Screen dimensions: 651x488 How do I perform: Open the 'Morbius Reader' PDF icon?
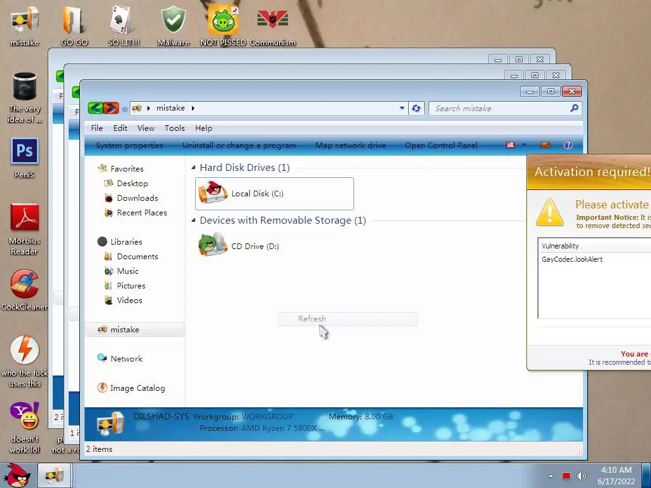pyautogui.click(x=25, y=229)
